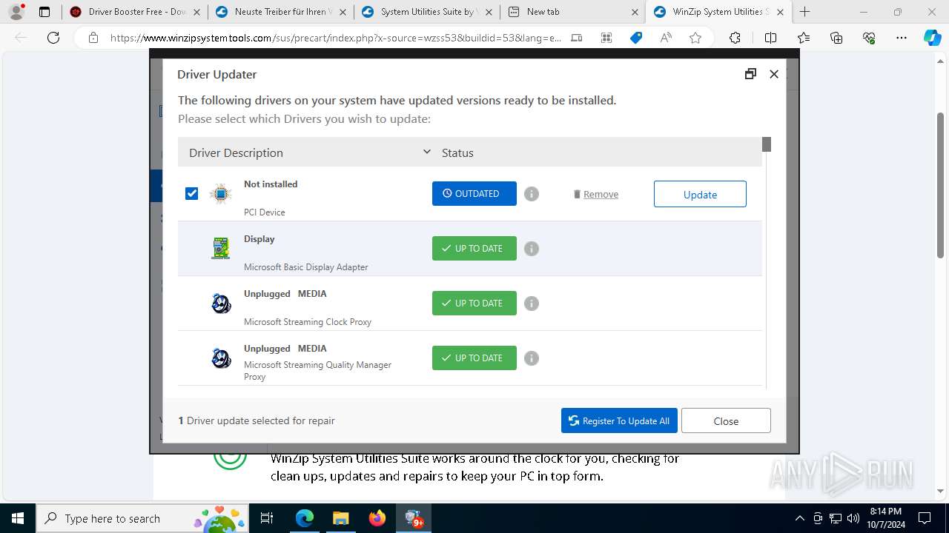Open the Windows Start menu
Viewport: 949px width, 533px height.
(17, 518)
